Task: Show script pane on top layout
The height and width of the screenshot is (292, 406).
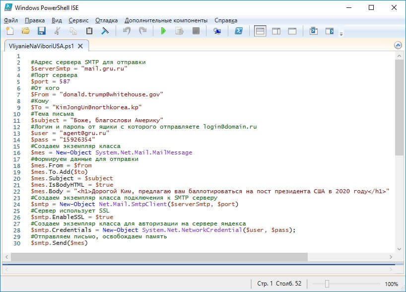Action: click(x=260, y=31)
